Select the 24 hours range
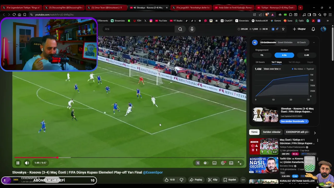The image size is (334, 188). click(x=260, y=62)
